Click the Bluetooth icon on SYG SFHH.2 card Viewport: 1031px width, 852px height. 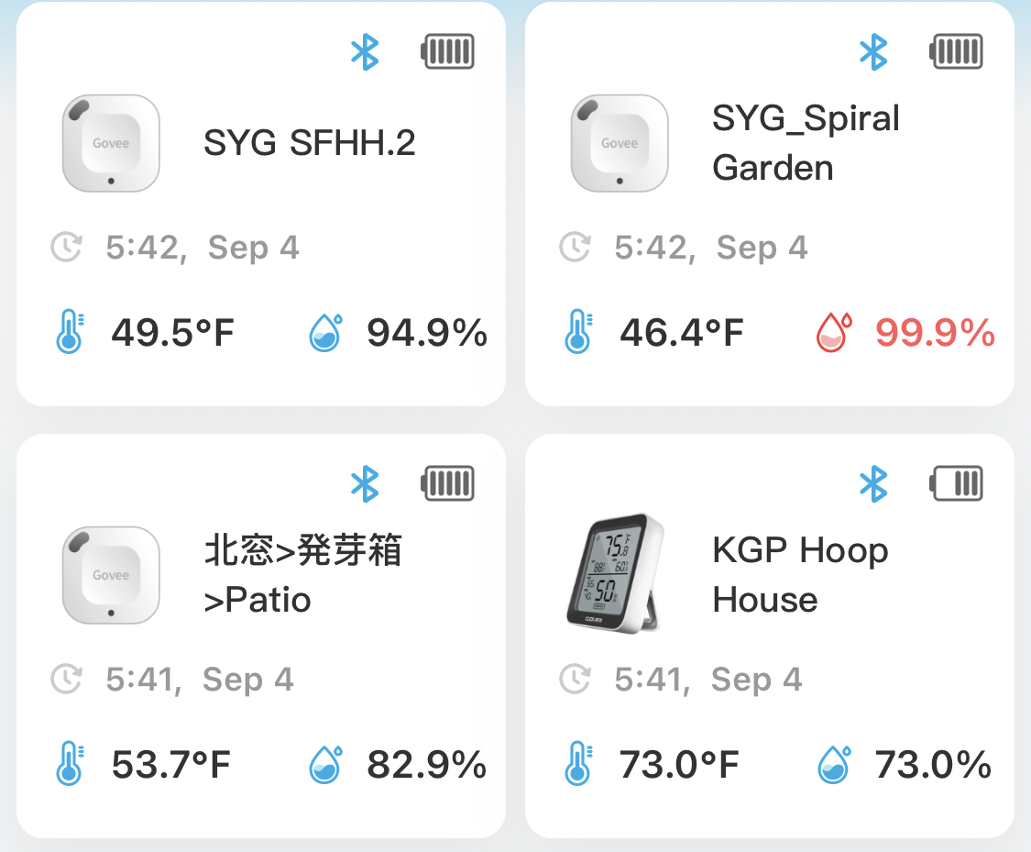(x=365, y=52)
